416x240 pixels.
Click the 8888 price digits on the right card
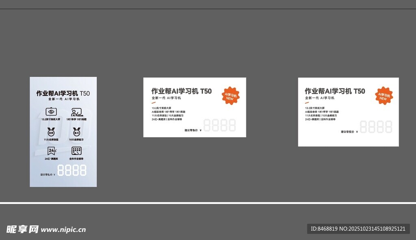pyautogui.click(x=376, y=127)
